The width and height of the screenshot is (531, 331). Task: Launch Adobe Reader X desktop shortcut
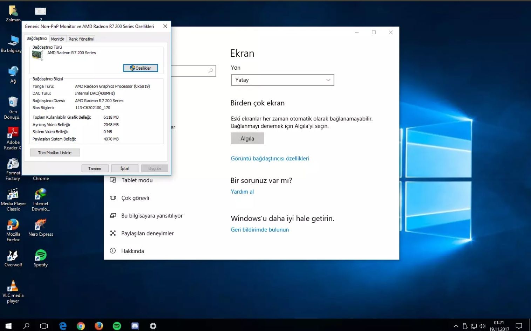[x=13, y=138]
